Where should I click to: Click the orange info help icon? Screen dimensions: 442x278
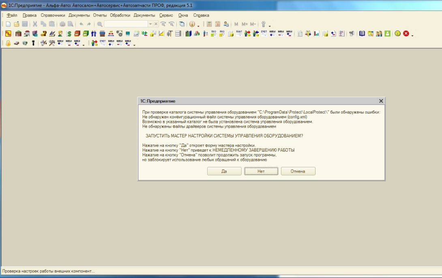(192, 24)
